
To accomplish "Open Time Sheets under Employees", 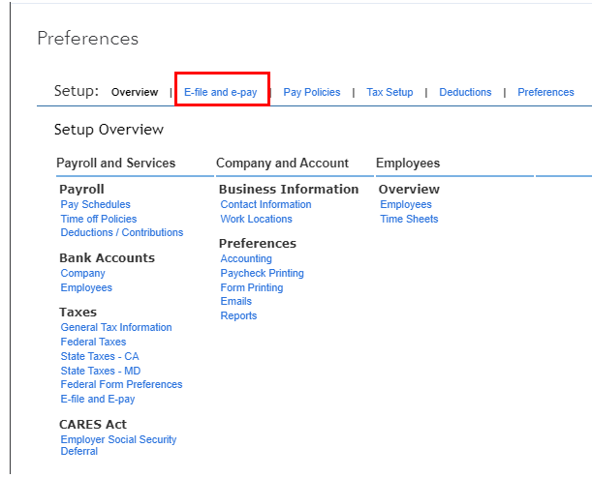I will point(409,220).
